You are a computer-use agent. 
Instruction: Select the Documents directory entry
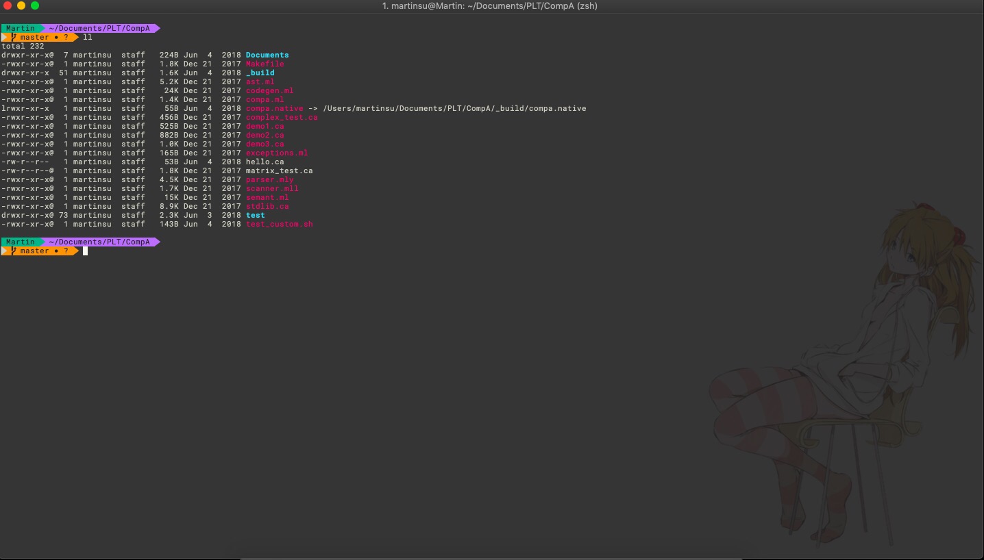(x=267, y=55)
